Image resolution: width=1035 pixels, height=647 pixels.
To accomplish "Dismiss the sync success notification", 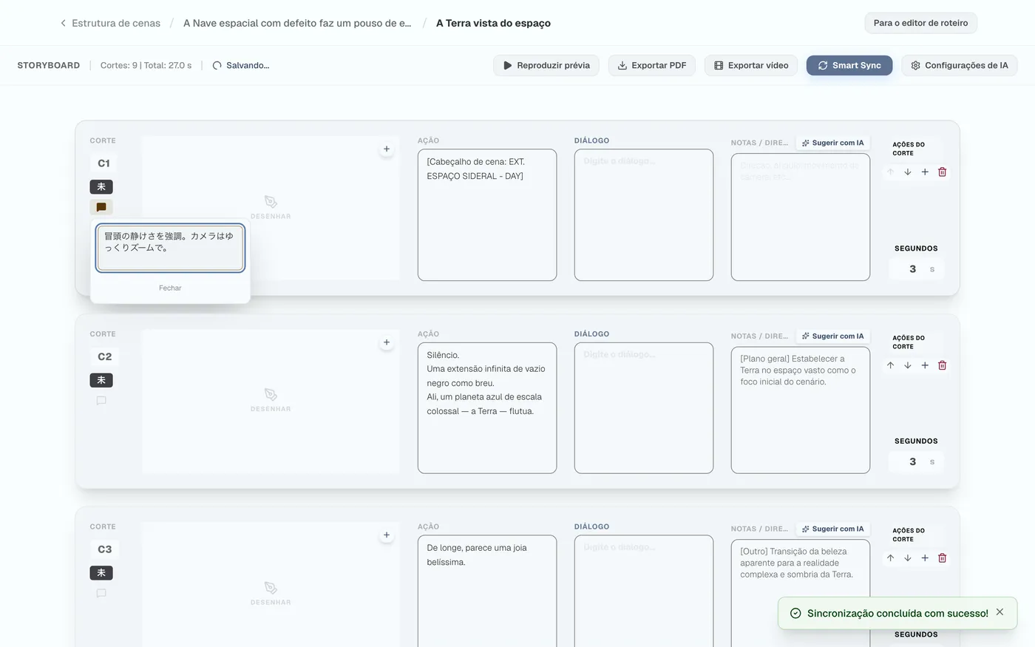I will [1000, 612].
